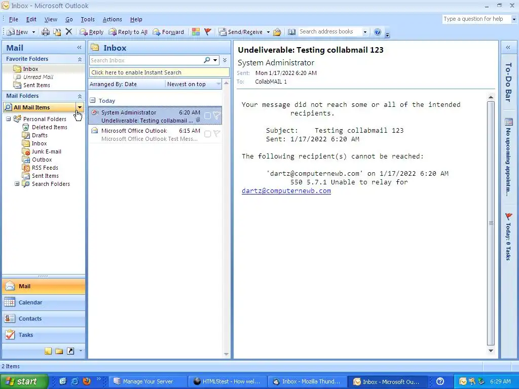519x389 pixels.
Task: Open the File menu
Action: (x=14, y=19)
